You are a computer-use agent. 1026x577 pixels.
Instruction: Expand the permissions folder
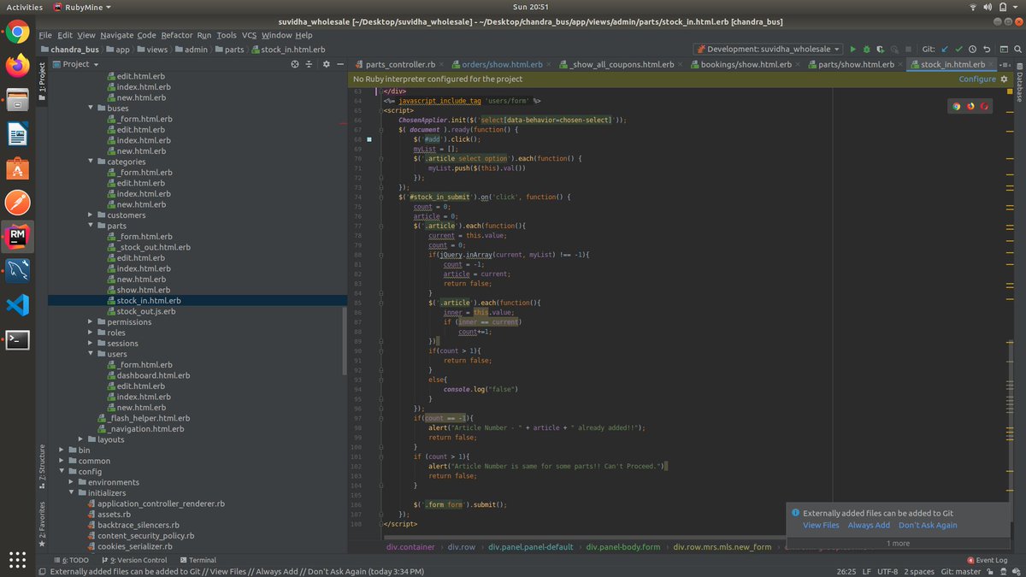[91, 322]
